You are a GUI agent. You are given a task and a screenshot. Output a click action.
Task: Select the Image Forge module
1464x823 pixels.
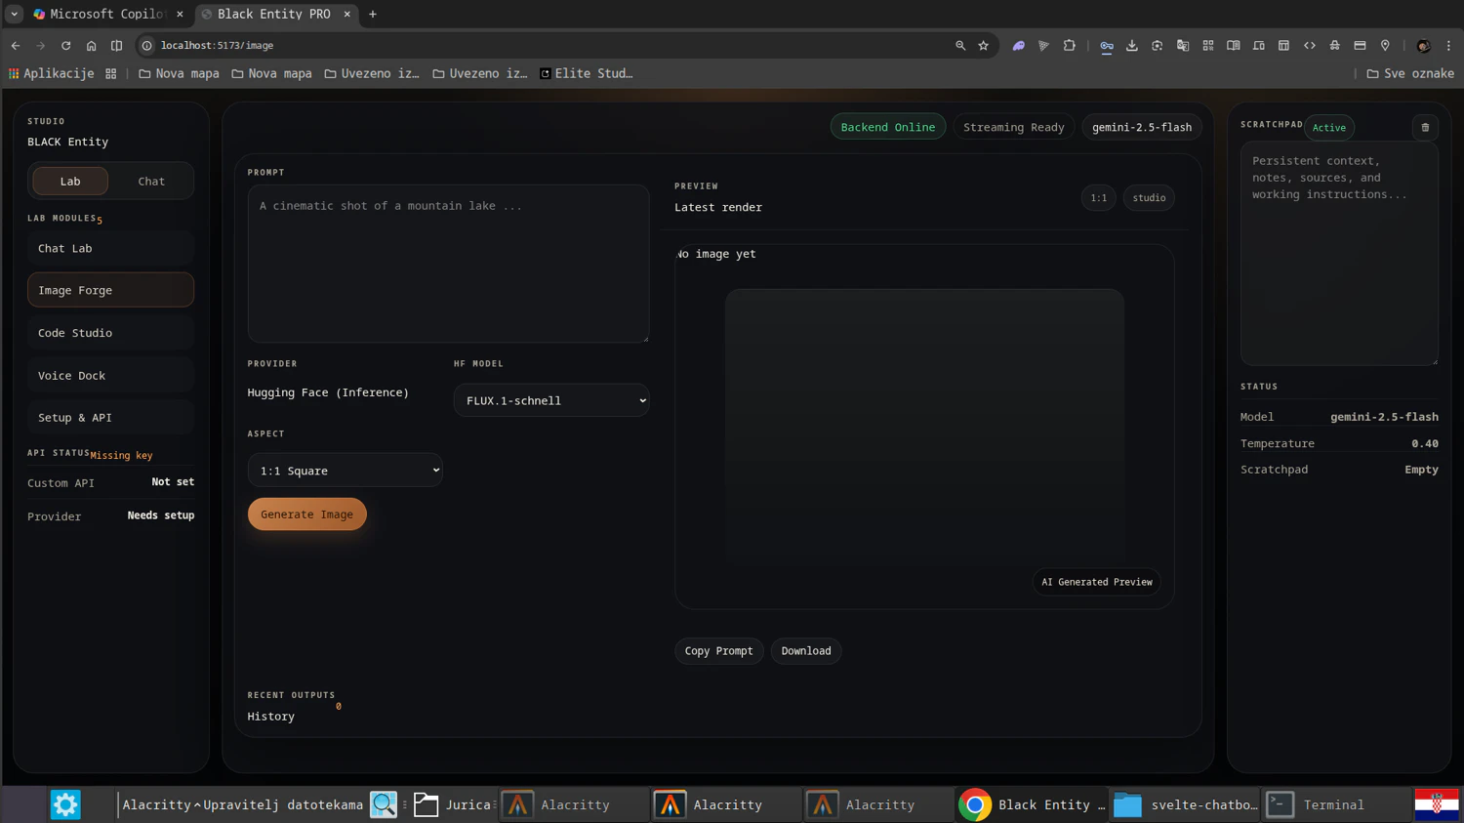pyautogui.click(x=111, y=290)
